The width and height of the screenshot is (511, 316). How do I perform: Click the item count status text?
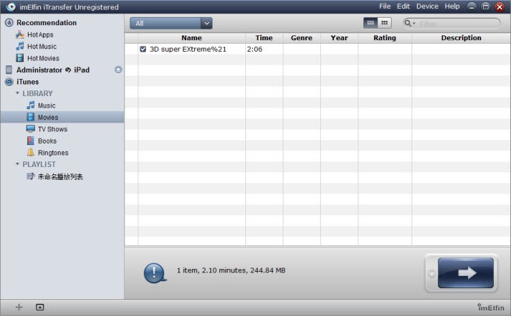click(231, 270)
